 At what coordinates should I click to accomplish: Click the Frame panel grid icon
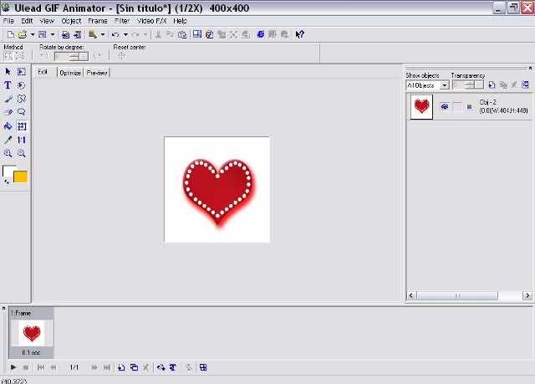[x=203, y=367]
